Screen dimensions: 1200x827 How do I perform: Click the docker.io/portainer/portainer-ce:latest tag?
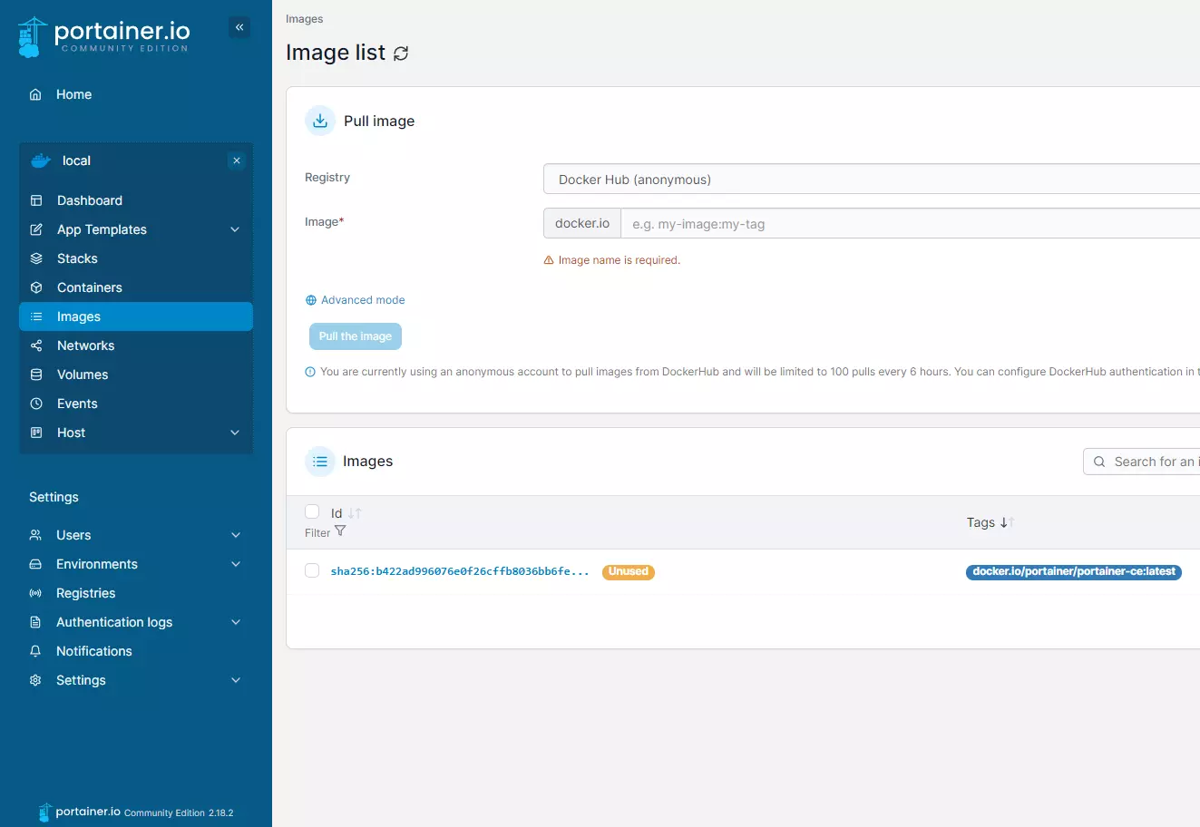(x=1074, y=571)
